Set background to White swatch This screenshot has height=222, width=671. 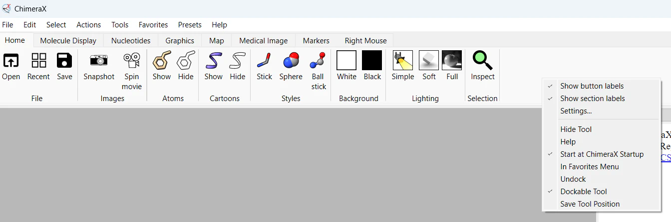pyautogui.click(x=346, y=60)
